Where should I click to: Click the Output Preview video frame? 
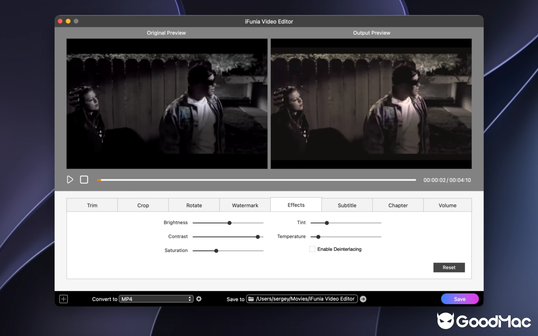371,104
